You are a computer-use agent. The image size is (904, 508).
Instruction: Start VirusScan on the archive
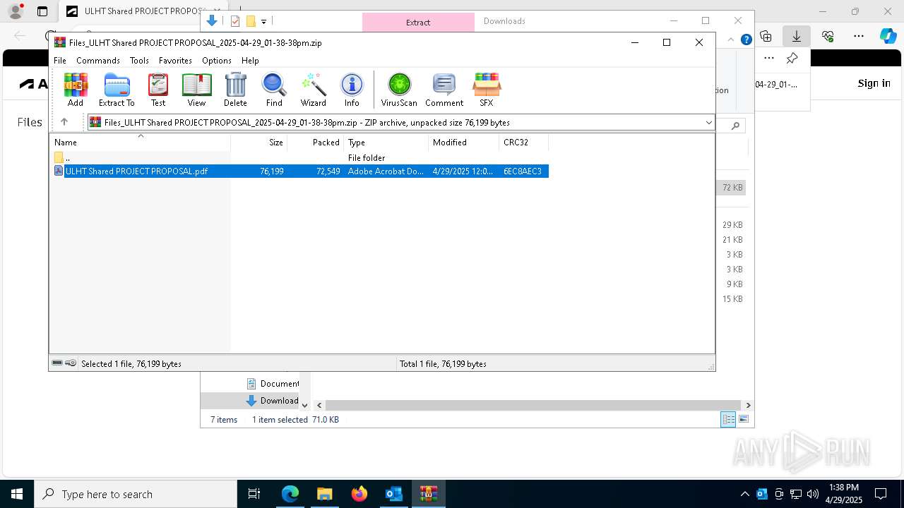click(x=399, y=90)
